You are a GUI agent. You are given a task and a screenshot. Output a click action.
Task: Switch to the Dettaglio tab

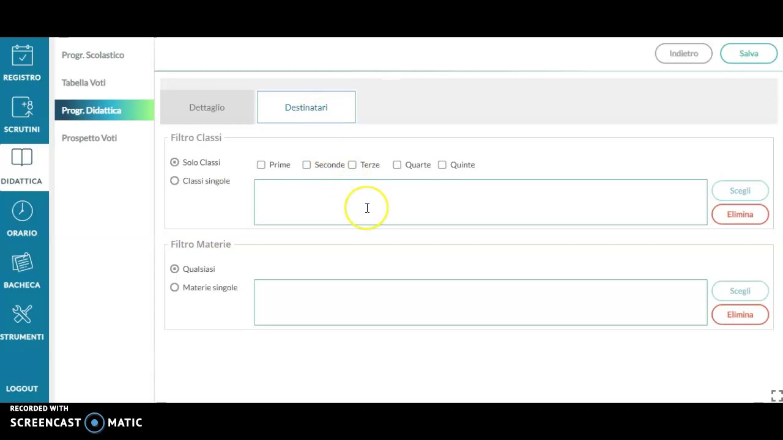coord(207,107)
